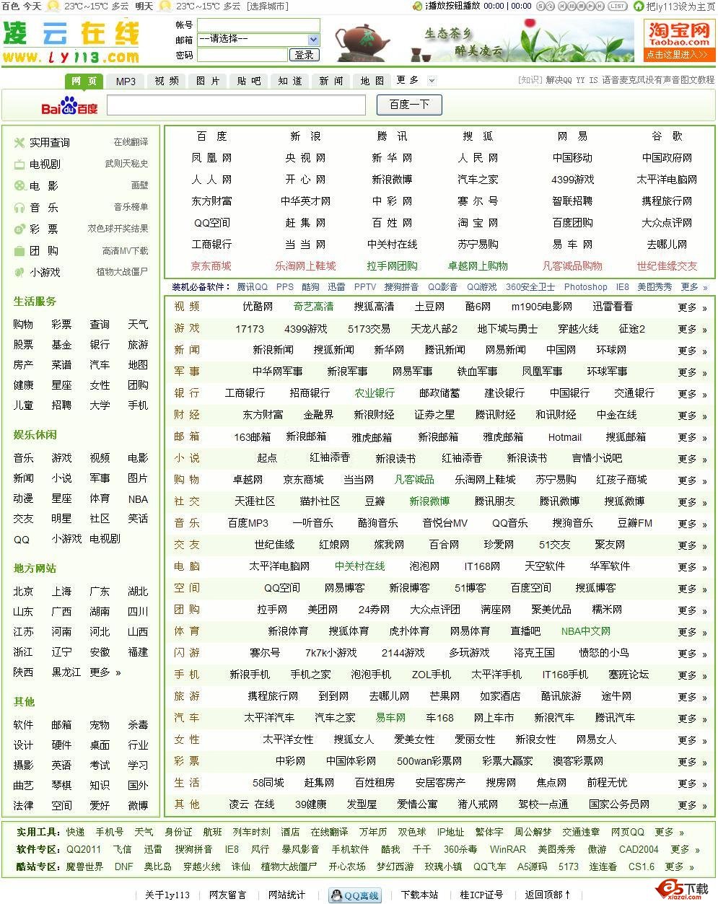
Task: Open the 中关村在线 link in the 电脑 row
Action: click(x=360, y=566)
